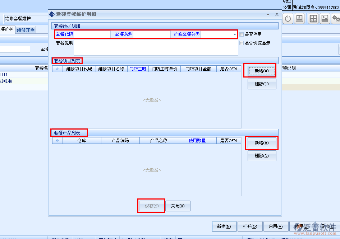Check the 是否快捷显示 option
Screen dimensions: 340x239
(242, 43)
